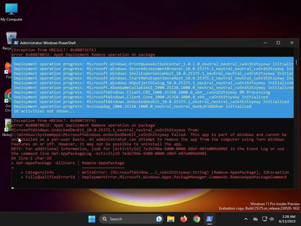Select the Notepad++ desktop shortcut

(8, 128)
